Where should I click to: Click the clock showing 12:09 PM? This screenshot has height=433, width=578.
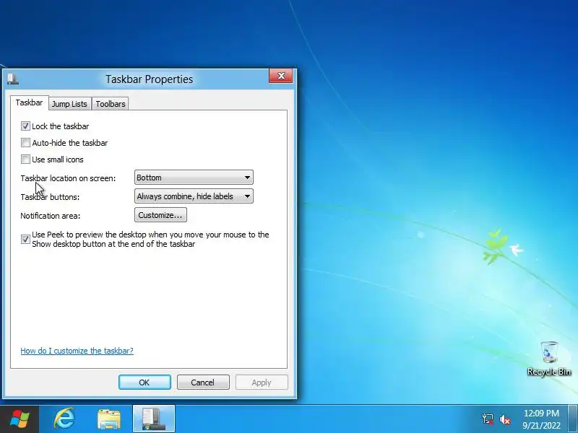click(x=541, y=419)
